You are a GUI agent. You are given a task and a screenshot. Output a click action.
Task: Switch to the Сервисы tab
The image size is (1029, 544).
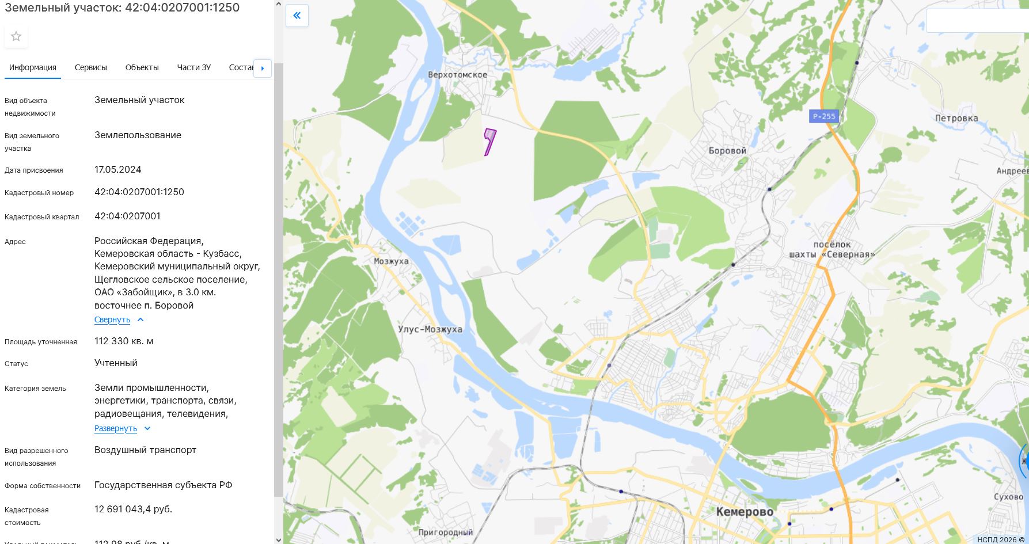pos(91,67)
